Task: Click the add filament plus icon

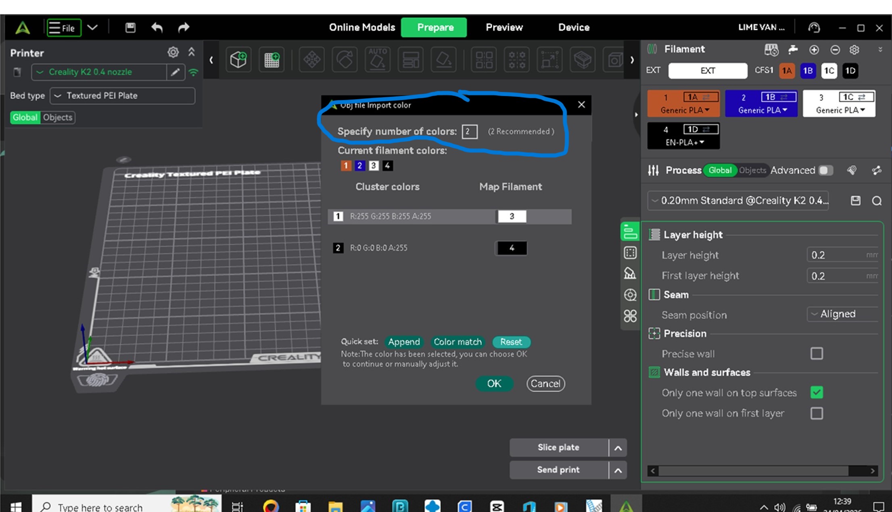Action: [x=814, y=50]
